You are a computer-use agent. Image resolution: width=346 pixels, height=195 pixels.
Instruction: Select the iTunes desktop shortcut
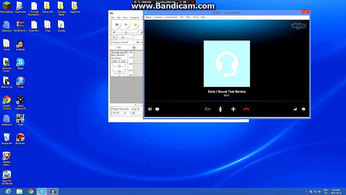point(20,83)
